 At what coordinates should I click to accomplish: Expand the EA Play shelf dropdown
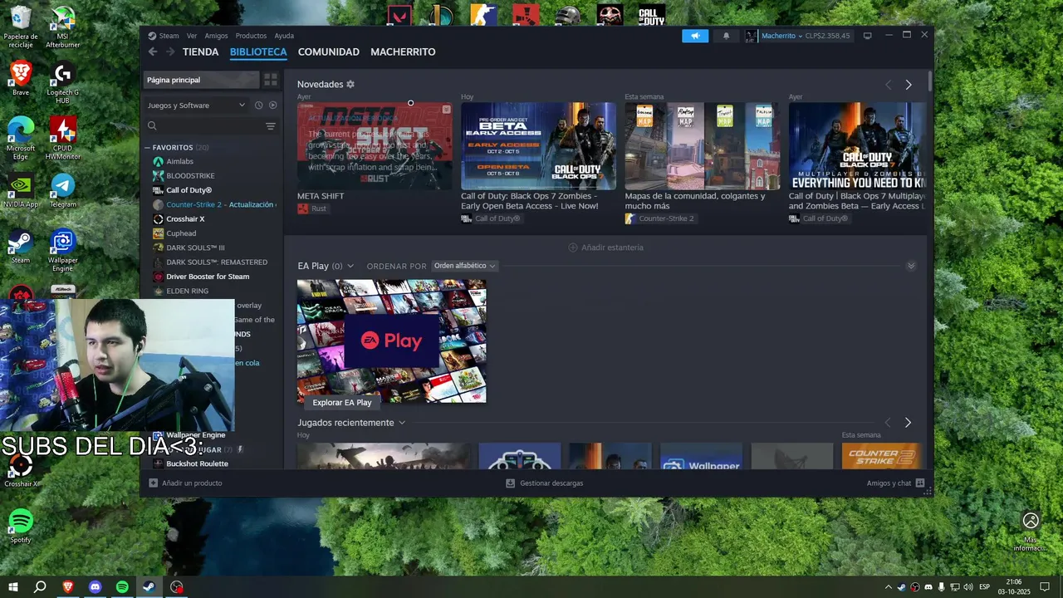(x=350, y=266)
